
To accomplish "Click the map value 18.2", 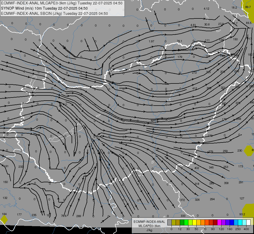I will [x=234, y=8].
